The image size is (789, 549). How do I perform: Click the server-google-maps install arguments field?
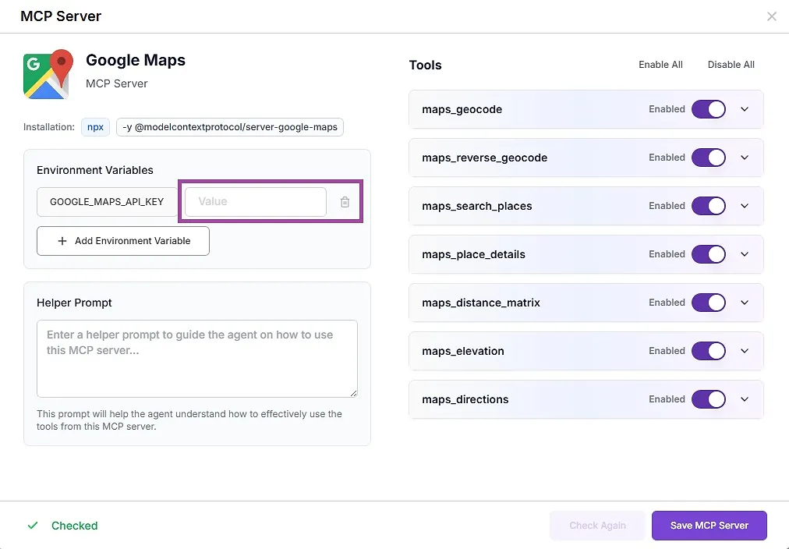click(x=230, y=127)
